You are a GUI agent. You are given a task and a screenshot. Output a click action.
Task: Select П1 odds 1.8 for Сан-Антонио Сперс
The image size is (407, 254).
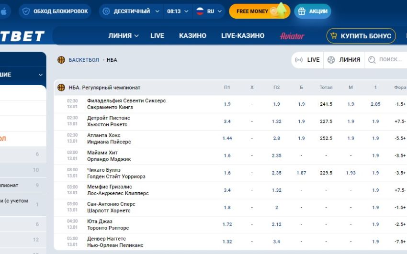pyautogui.click(x=227, y=207)
